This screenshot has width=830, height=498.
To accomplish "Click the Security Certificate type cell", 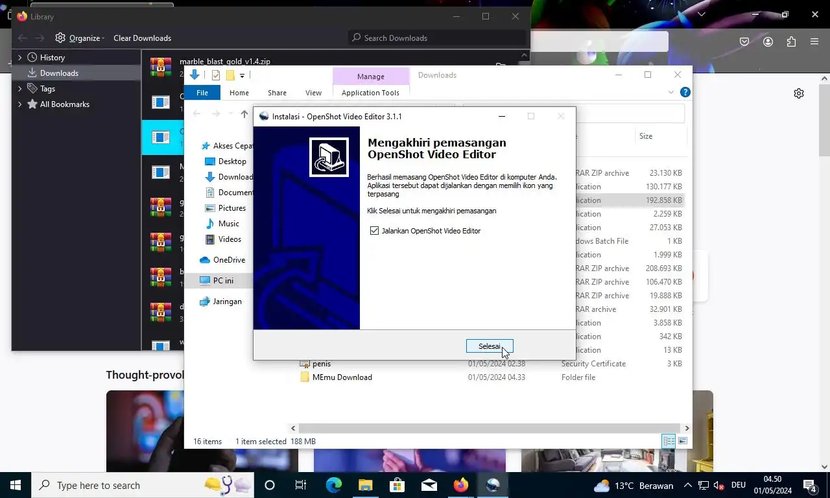I will click(593, 364).
